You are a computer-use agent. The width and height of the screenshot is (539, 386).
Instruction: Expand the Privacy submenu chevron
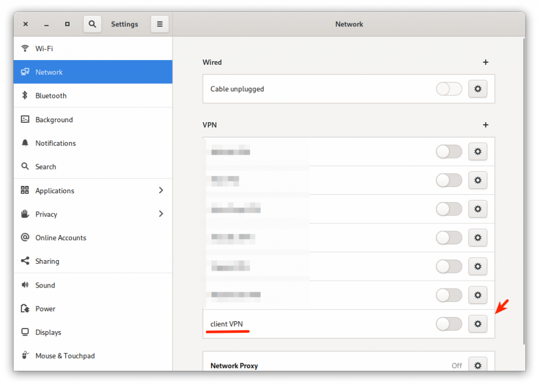161,214
